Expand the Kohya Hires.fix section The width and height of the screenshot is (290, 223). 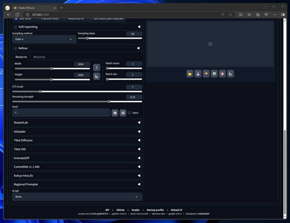pos(77,176)
